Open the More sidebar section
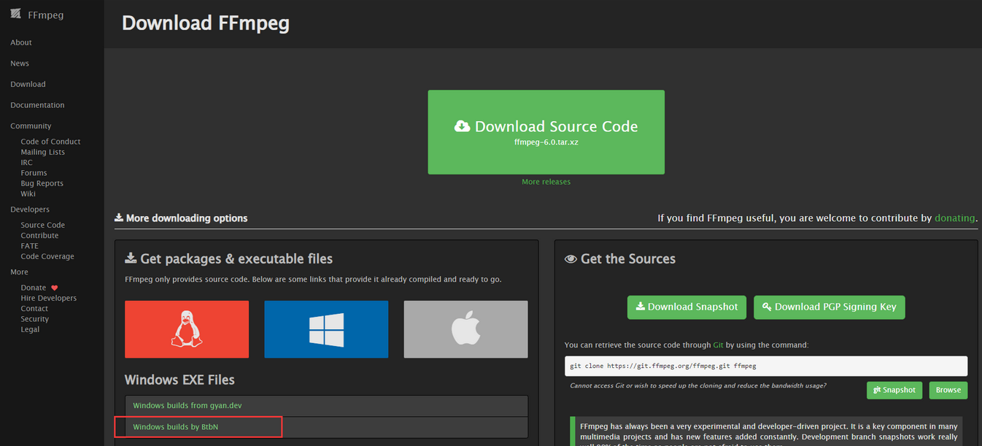The width and height of the screenshot is (982, 446). (x=19, y=272)
